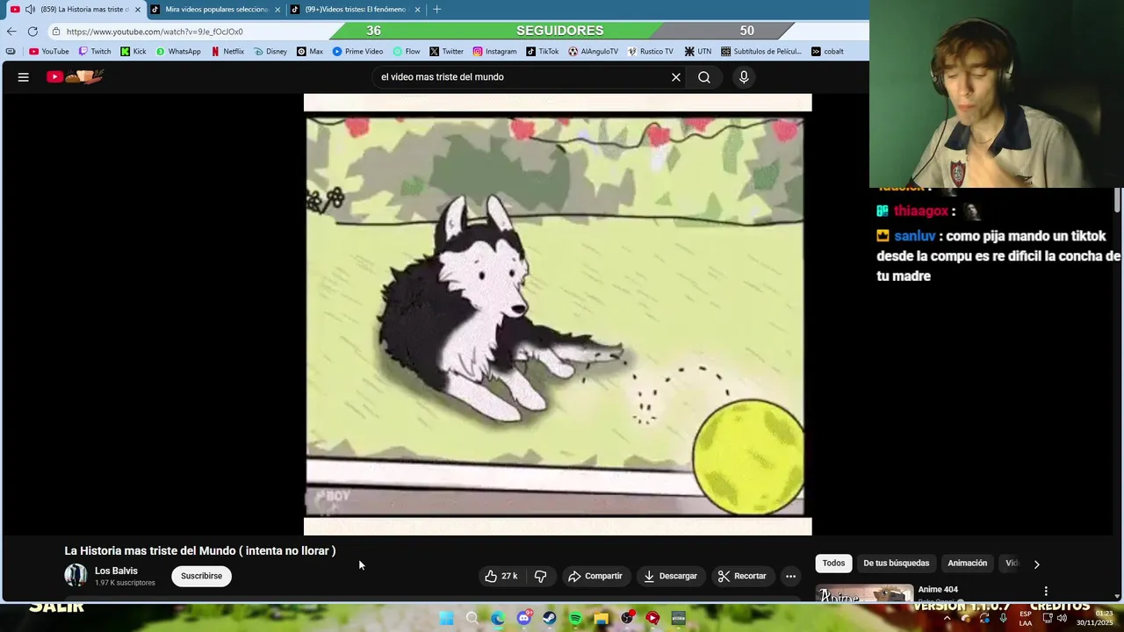Dislike the video with thumbs down

[540, 576]
